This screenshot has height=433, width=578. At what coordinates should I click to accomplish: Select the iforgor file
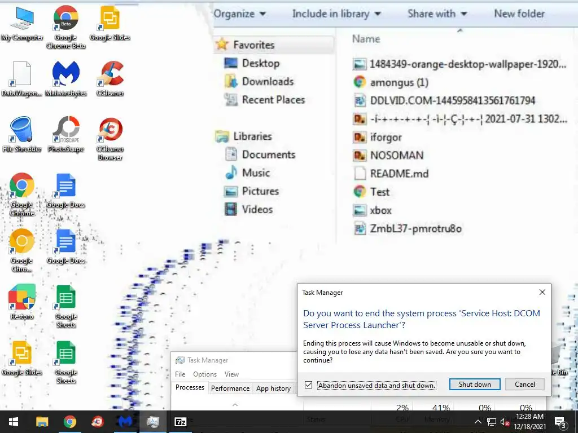pos(378,137)
